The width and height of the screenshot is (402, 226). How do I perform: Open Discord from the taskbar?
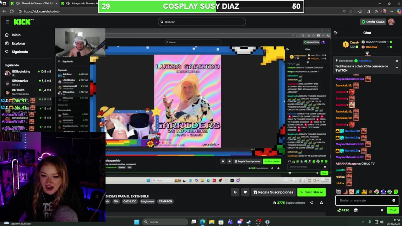240,222
